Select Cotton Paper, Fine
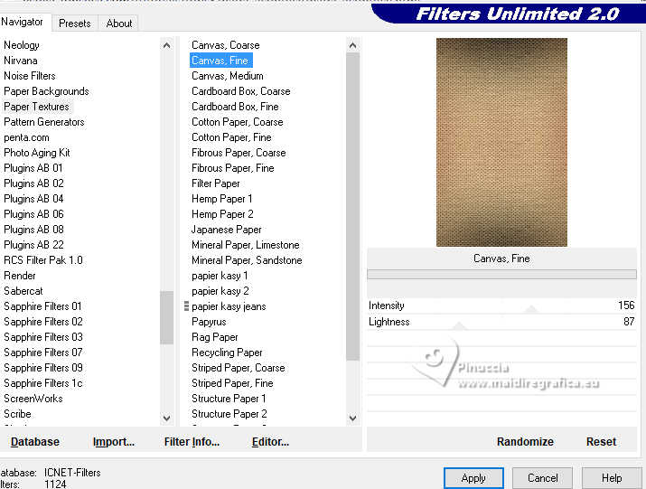646x489 pixels. pyautogui.click(x=231, y=137)
